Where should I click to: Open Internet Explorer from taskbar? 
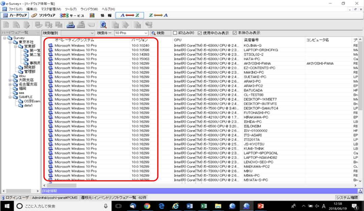point(176,206)
